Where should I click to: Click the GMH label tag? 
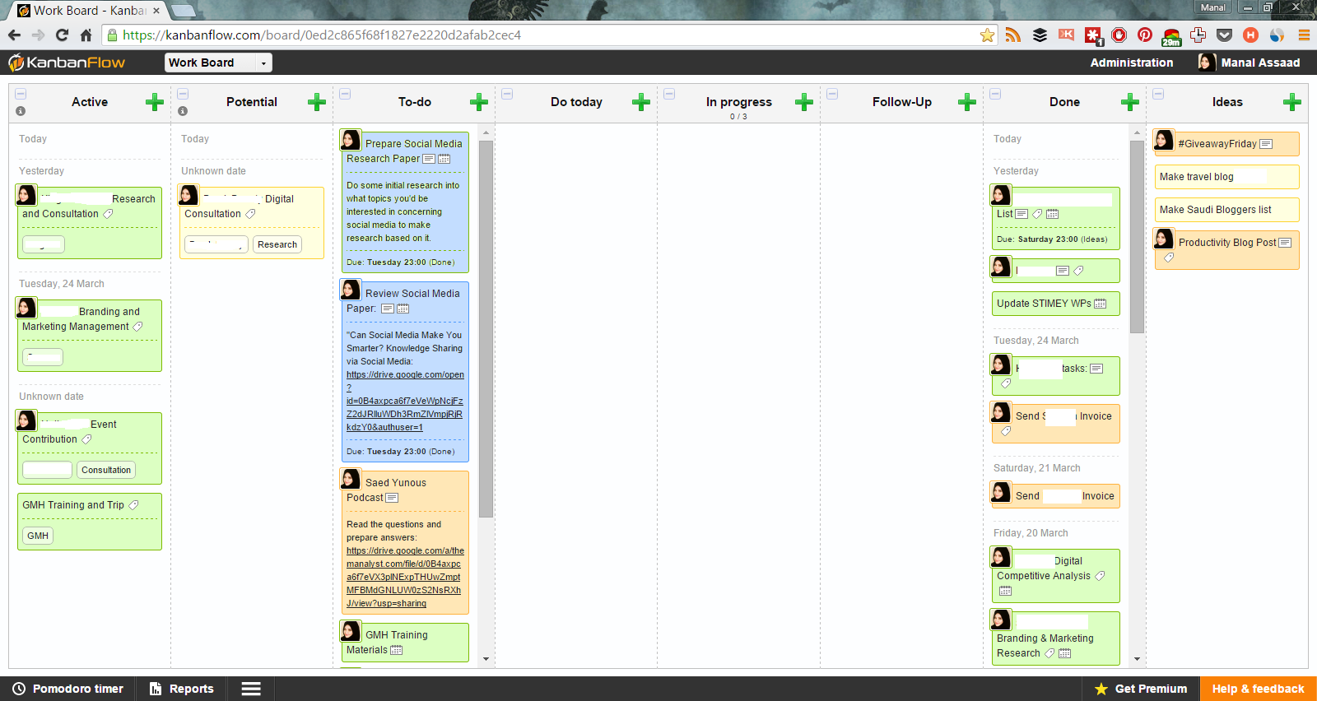[38, 536]
